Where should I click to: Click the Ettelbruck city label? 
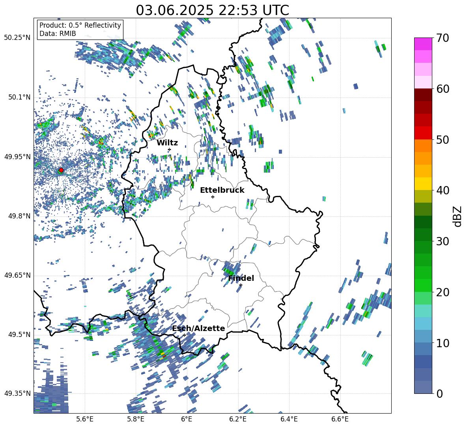coord(222,190)
